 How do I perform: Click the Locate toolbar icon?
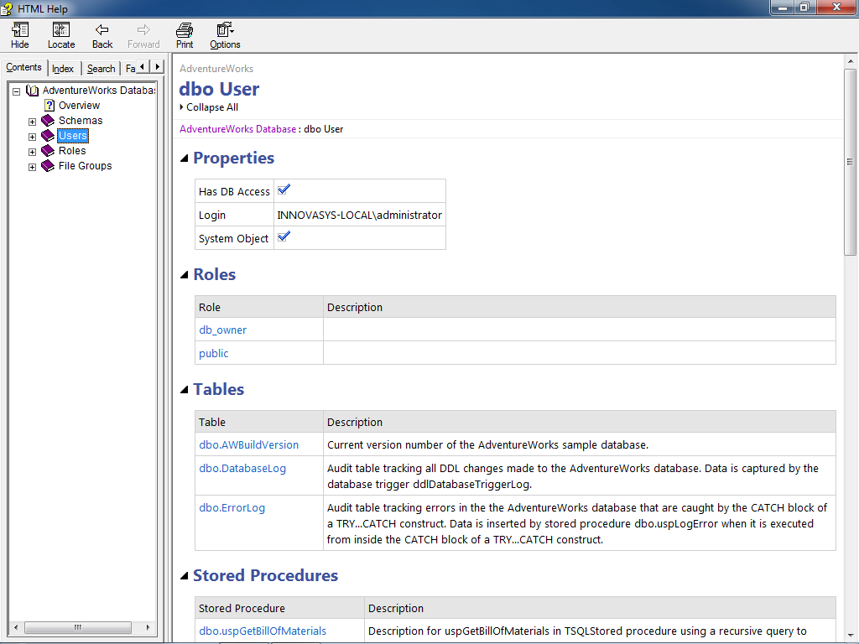60,35
